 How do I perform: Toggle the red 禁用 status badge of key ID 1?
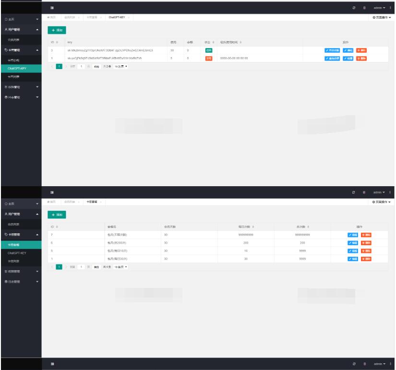coord(208,59)
